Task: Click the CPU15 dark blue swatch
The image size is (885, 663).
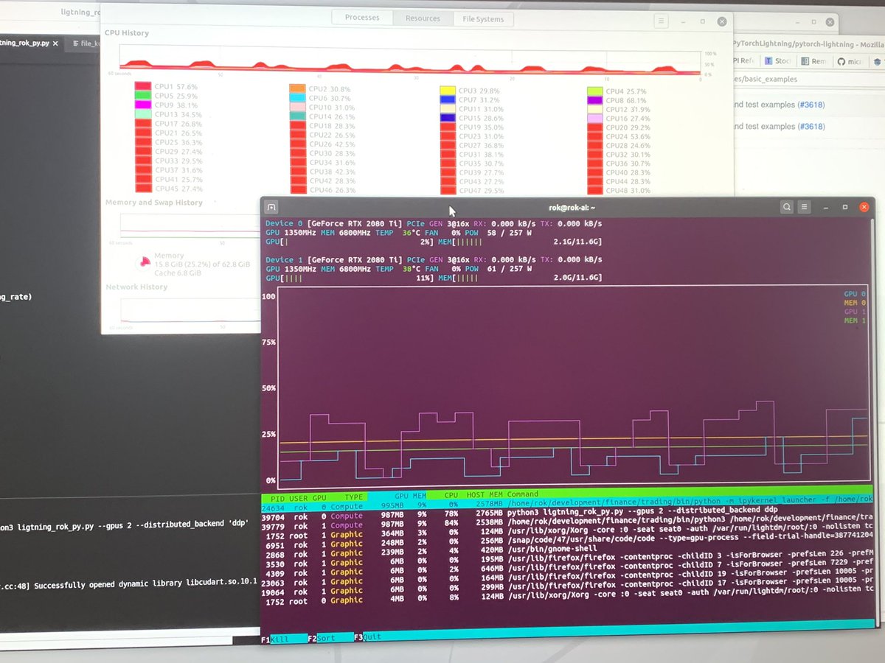Action: point(448,118)
